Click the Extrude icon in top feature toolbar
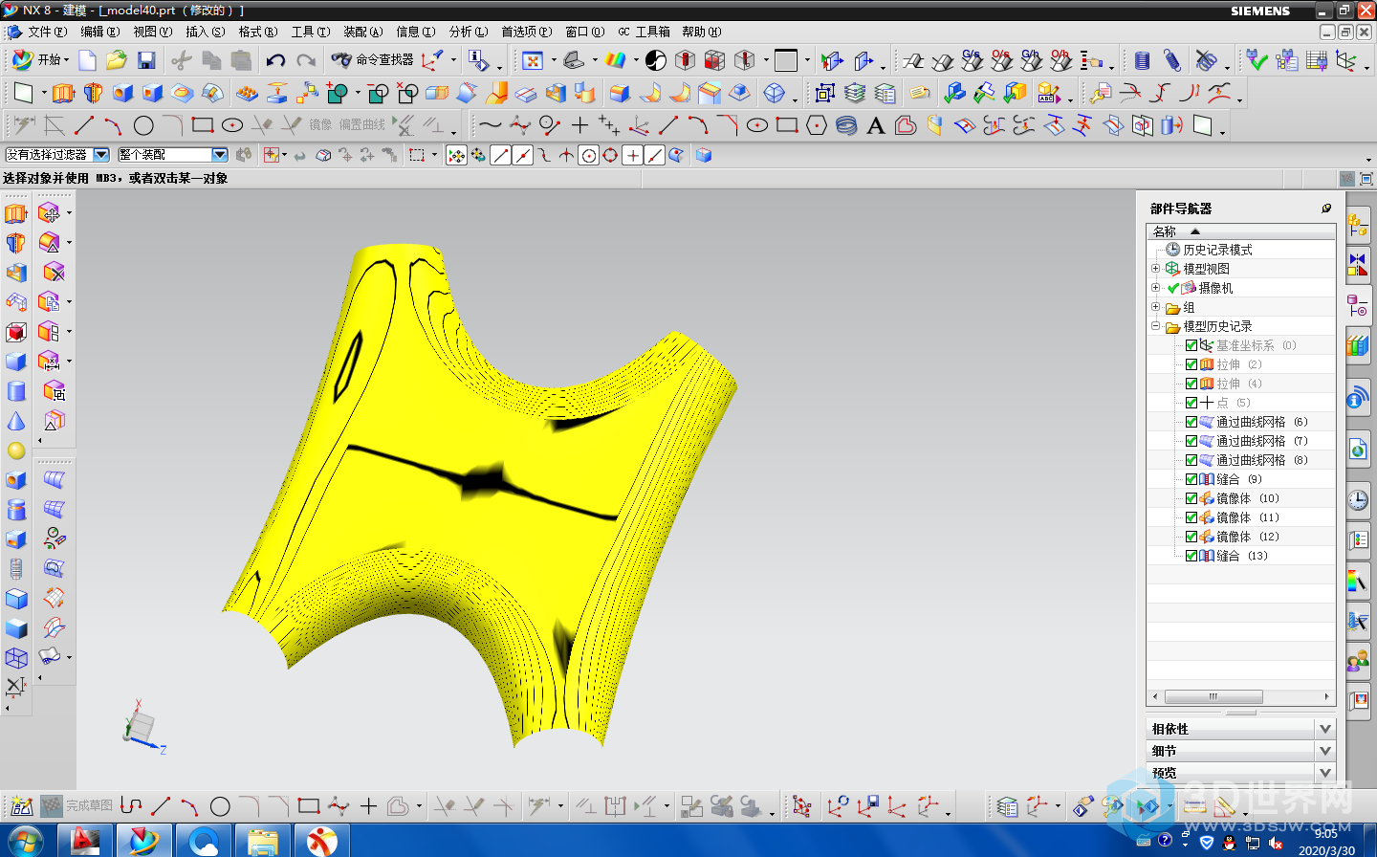 point(63,94)
